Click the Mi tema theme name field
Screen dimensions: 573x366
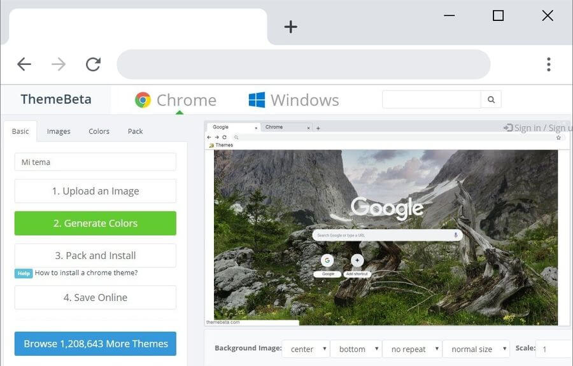point(95,162)
